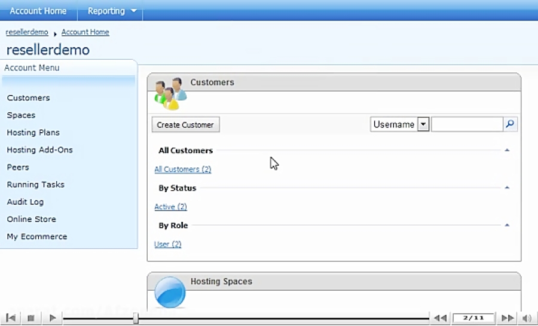Open the All Customers (2) link
The height and width of the screenshot is (326, 538).
tap(182, 169)
